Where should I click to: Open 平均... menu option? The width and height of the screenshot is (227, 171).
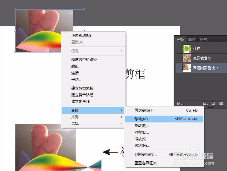tap(93, 79)
